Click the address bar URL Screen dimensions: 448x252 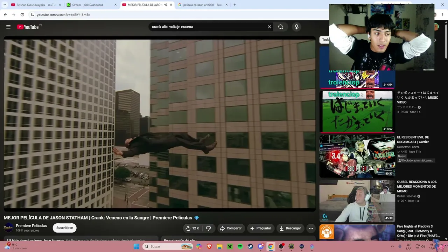[x=63, y=15]
